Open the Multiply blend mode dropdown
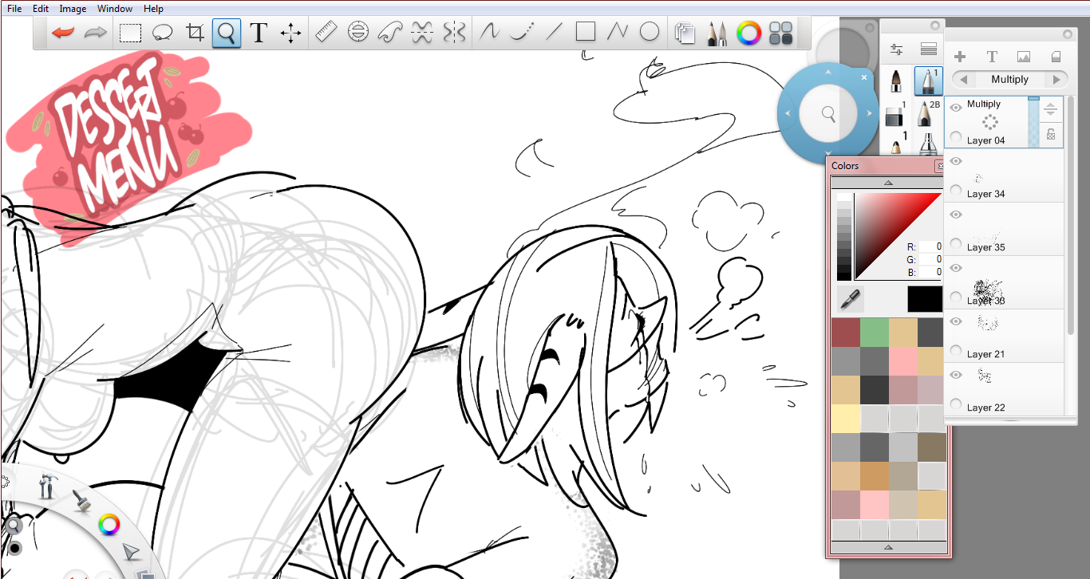Screen dimensions: 1090x579 [x=1009, y=79]
